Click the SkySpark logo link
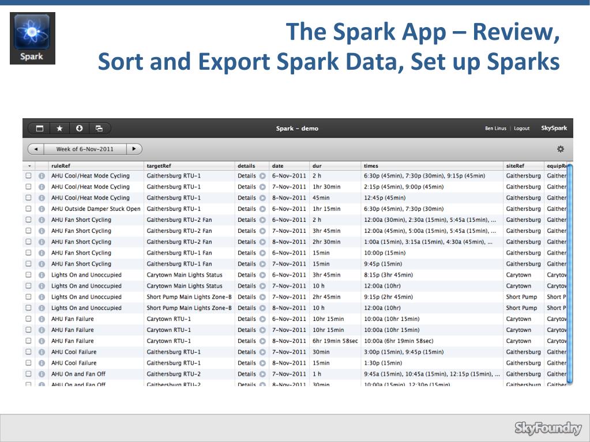Viewport: 590px width, 442px height. pos(554,128)
